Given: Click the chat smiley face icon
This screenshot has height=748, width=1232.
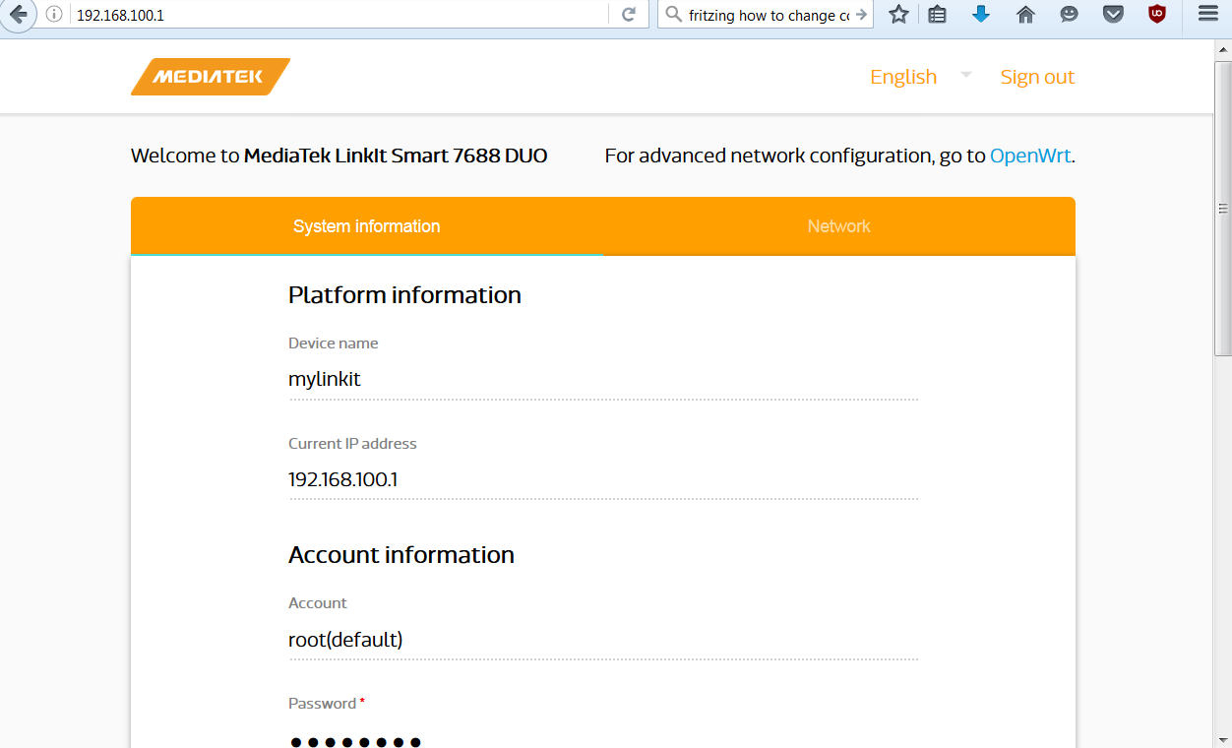Looking at the screenshot, I should (x=1069, y=15).
